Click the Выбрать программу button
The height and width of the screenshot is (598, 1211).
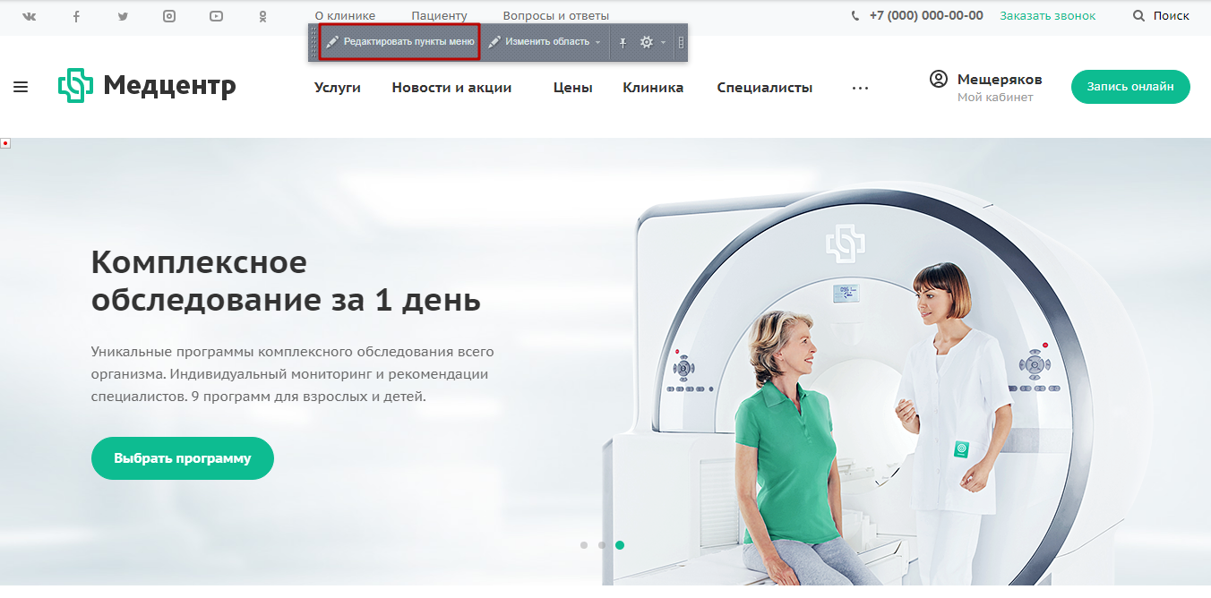(x=183, y=458)
